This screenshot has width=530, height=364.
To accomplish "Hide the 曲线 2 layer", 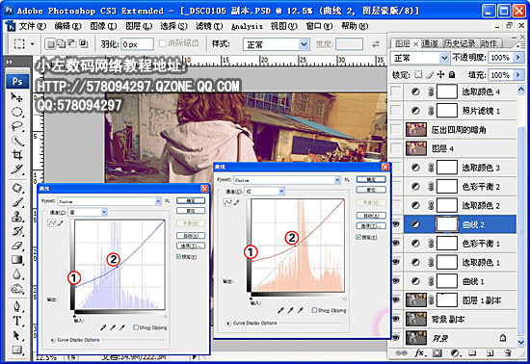I will point(395,224).
